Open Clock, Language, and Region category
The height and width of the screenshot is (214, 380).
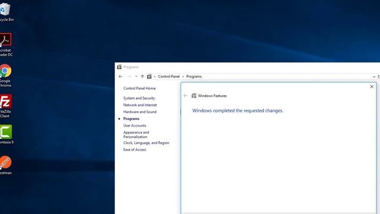point(147,143)
